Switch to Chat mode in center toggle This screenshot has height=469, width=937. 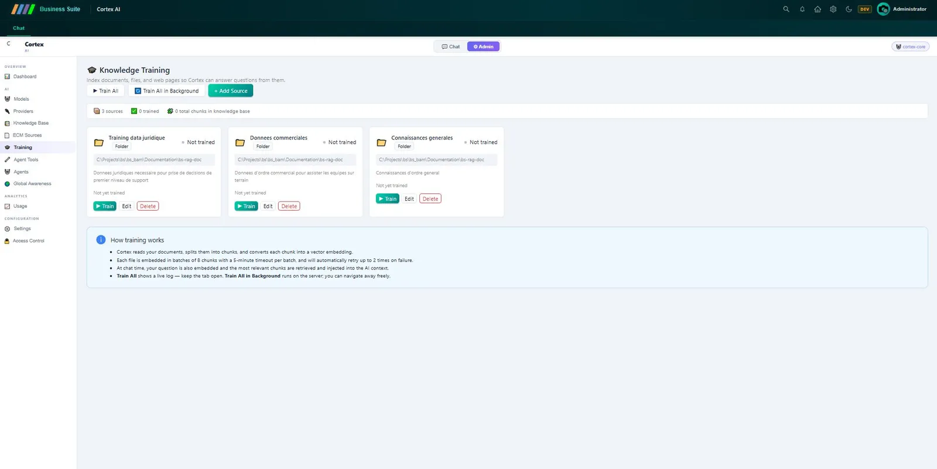pyautogui.click(x=451, y=47)
